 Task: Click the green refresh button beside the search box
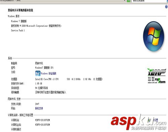point(129,1)
